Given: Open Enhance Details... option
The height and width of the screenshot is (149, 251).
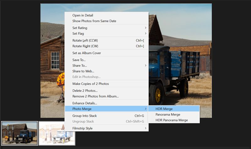Looking at the screenshot, I should (x=85, y=103).
